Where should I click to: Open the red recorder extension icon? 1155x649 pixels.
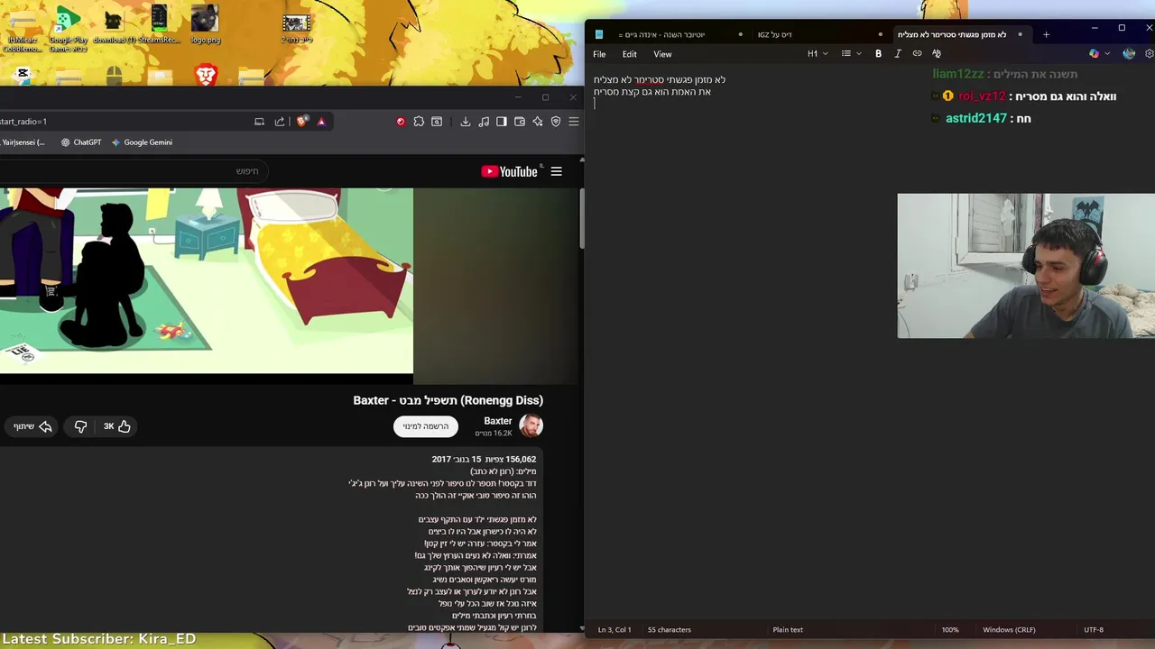tap(401, 122)
